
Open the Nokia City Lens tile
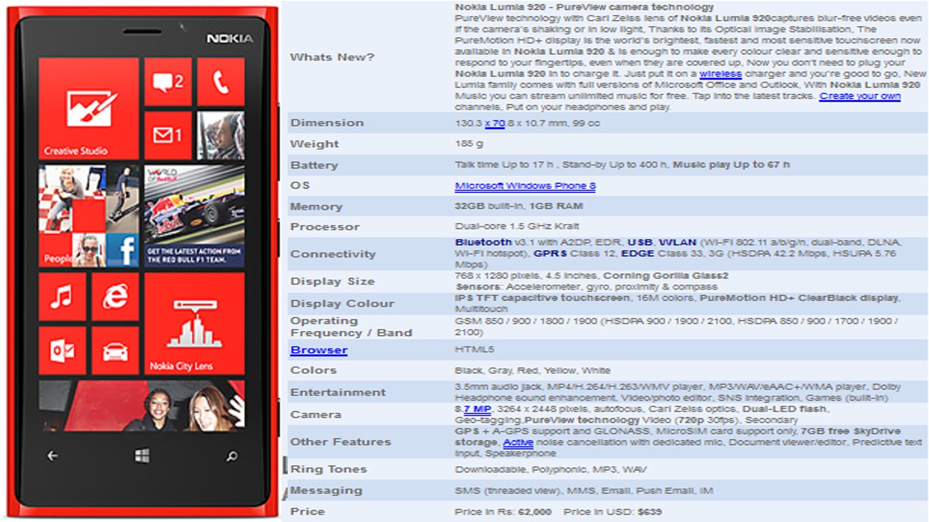195,324
